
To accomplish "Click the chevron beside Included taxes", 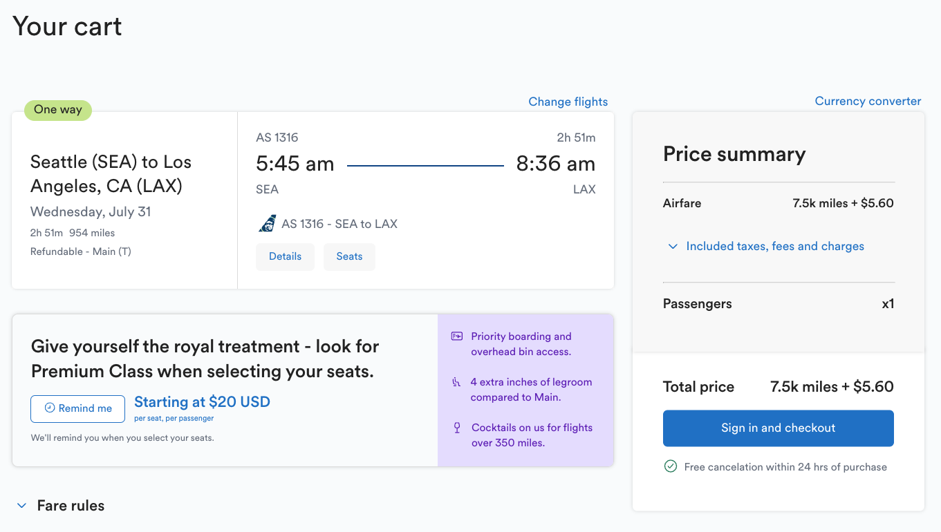I will click(x=673, y=247).
